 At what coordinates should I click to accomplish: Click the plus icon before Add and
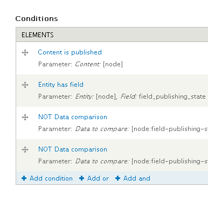pyautogui.click(x=117, y=178)
